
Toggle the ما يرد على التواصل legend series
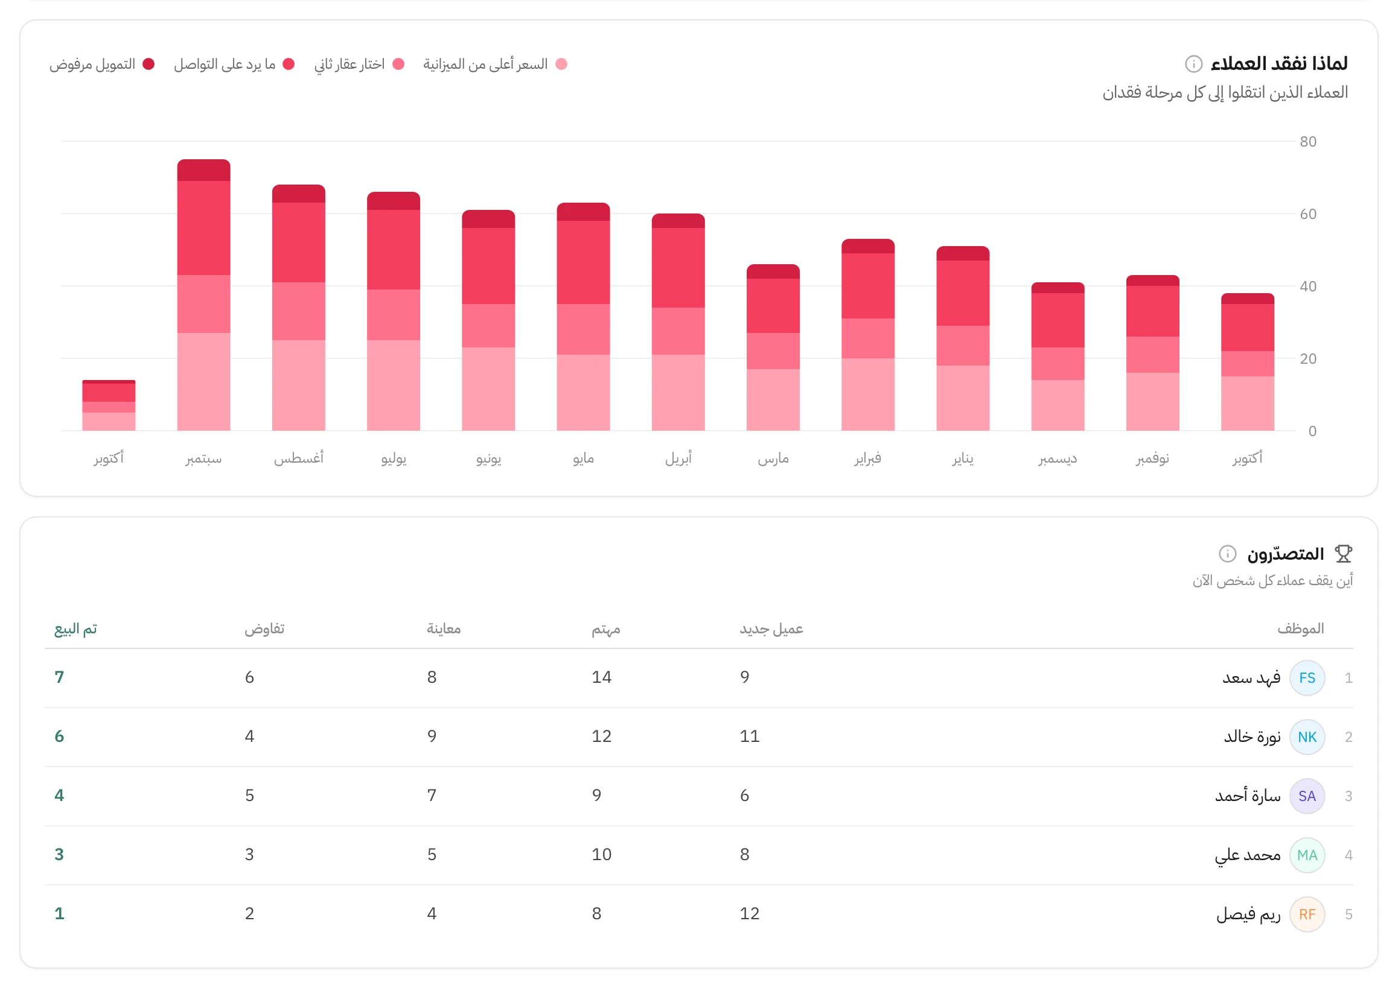point(234,64)
